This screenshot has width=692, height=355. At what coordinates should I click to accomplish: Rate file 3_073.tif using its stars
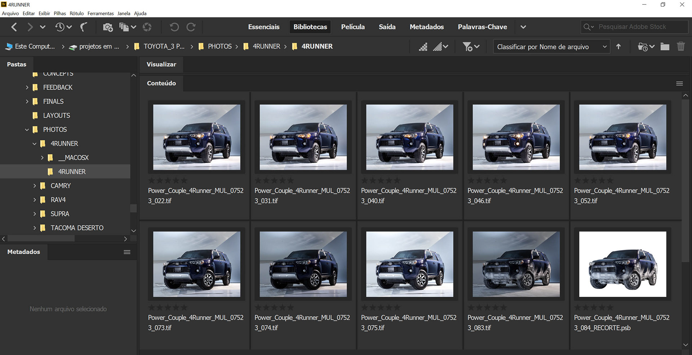pyautogui.click(x=168, y=307)
